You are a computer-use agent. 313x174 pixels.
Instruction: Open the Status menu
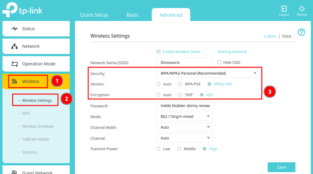[x=36, y=29]
